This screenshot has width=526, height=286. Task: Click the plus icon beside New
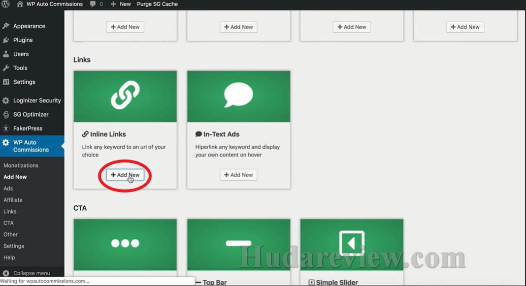pos(113,4)
